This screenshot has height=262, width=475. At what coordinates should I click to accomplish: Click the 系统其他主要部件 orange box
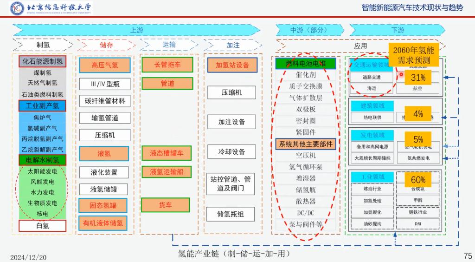[x=306, y=144]
